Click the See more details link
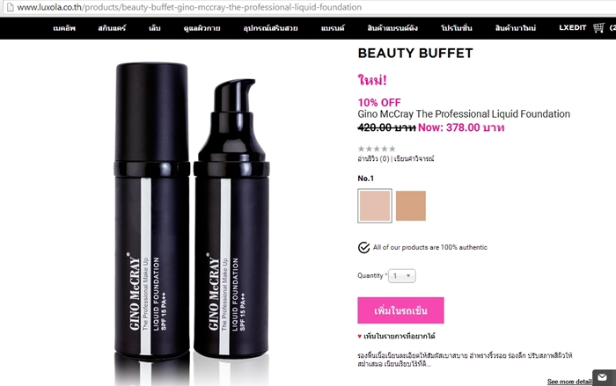Image resolution: width=616 pixels, height=386 pixels. click(x=569, y=382)
